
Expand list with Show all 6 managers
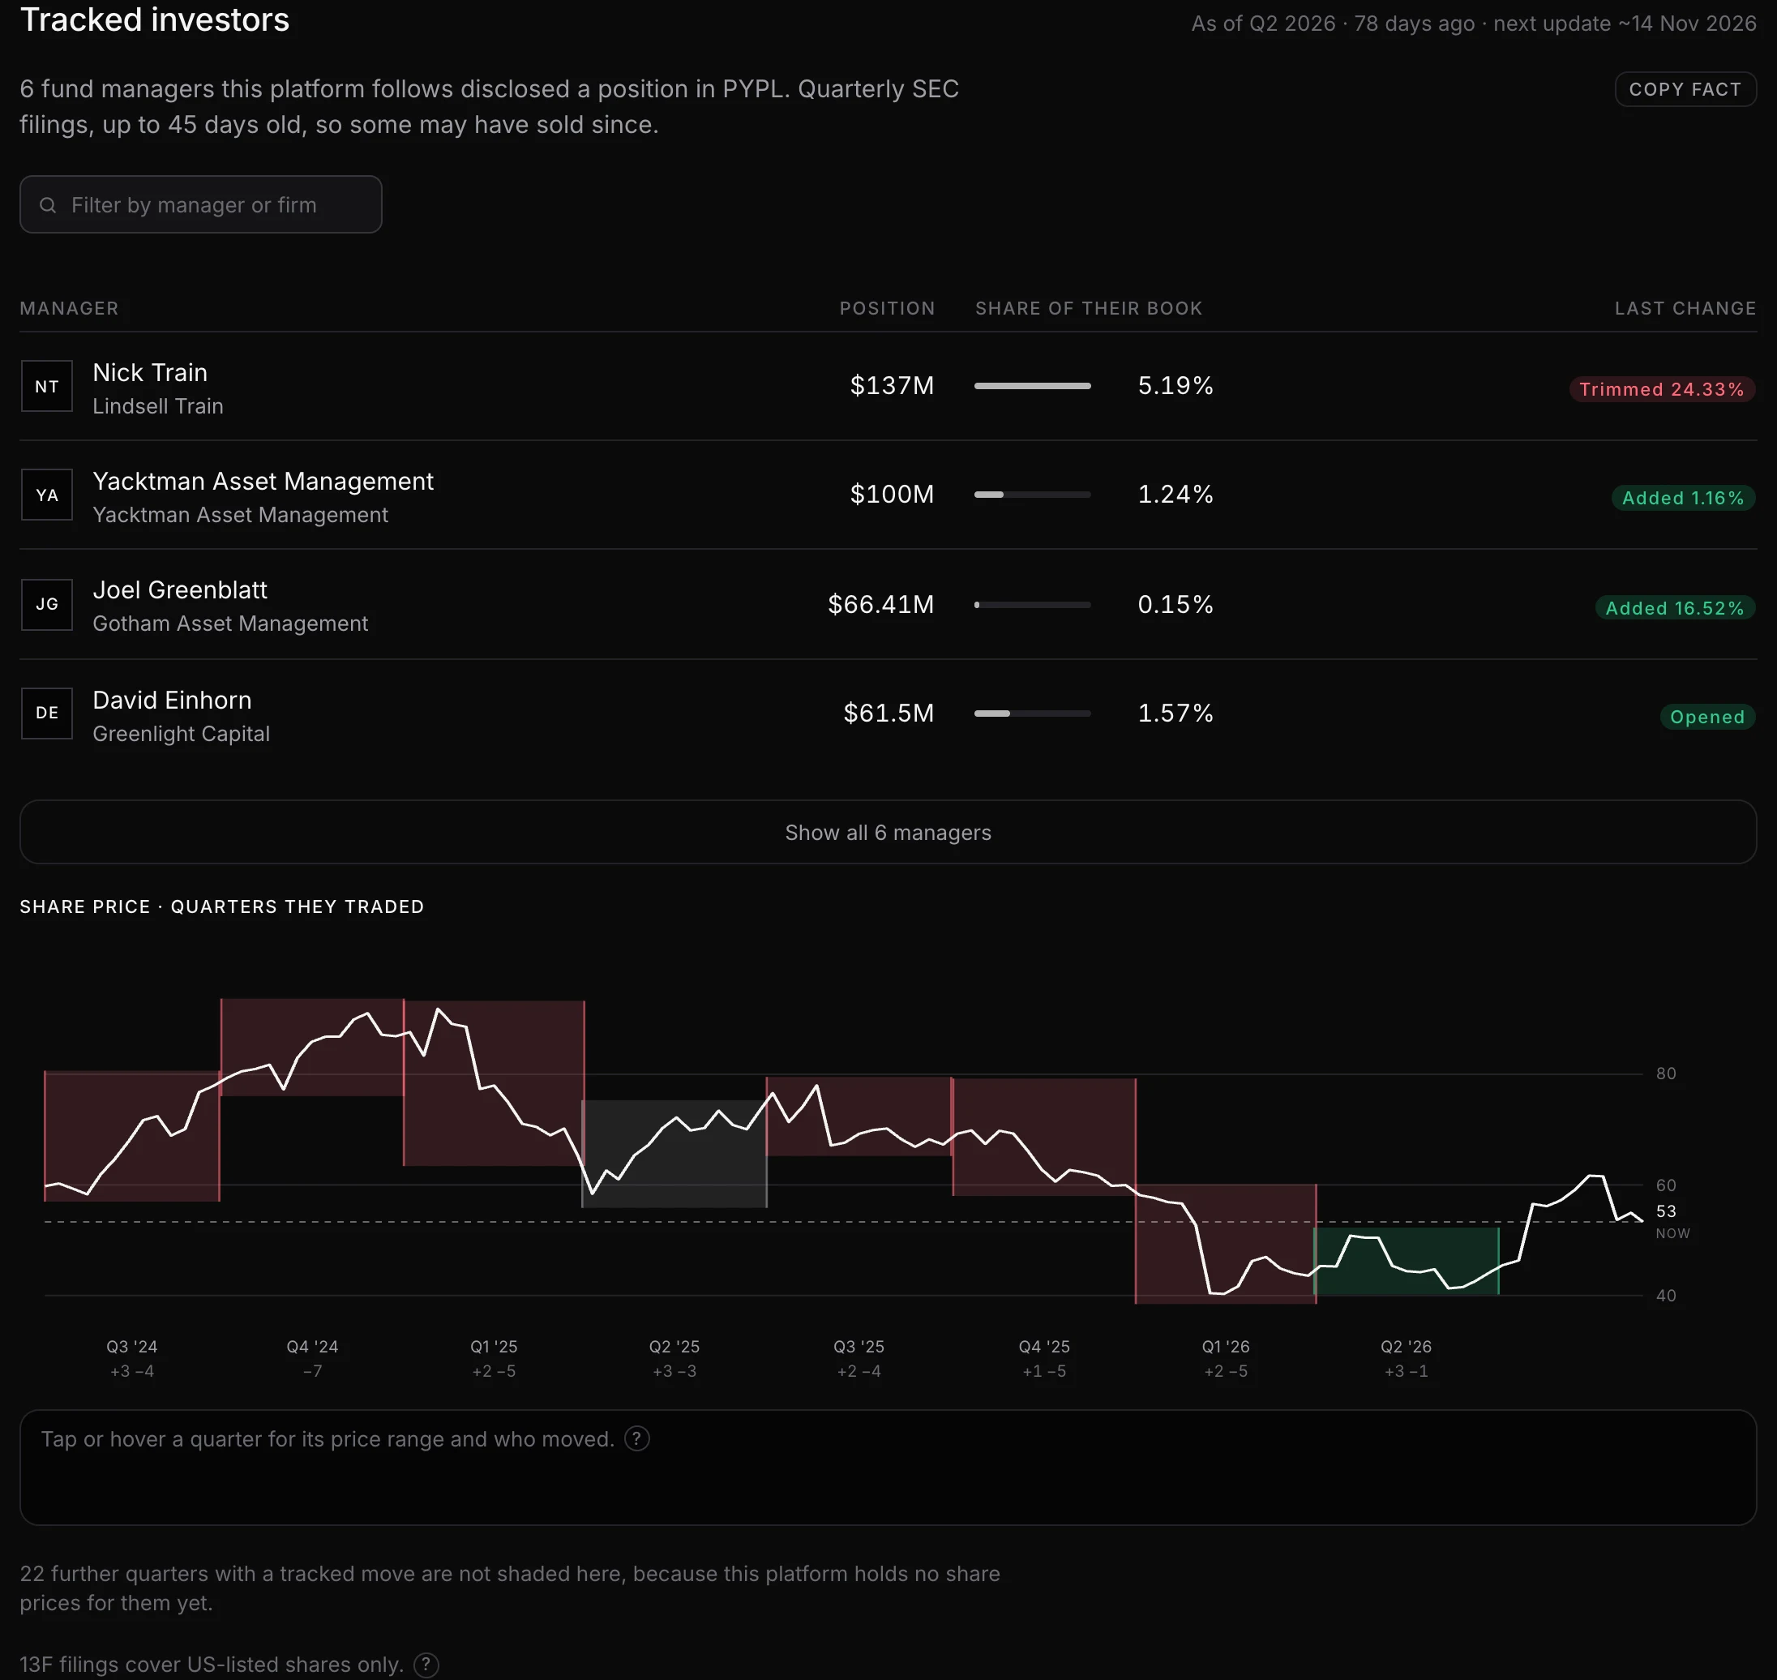tap(888, 832)
